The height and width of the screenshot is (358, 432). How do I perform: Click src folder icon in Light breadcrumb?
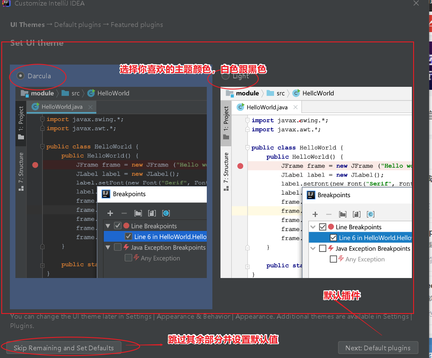270,93
